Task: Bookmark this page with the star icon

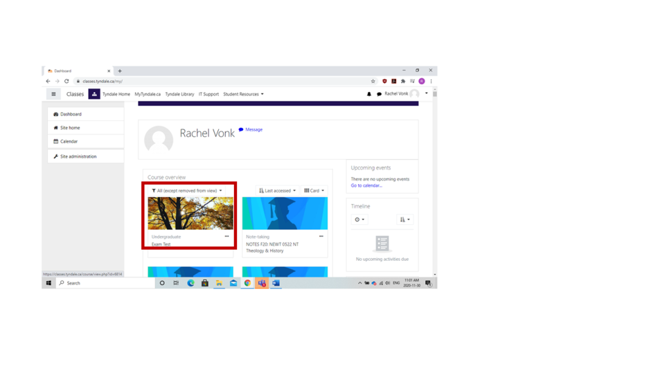Action: pyautogui.click(x=373, y=82)
